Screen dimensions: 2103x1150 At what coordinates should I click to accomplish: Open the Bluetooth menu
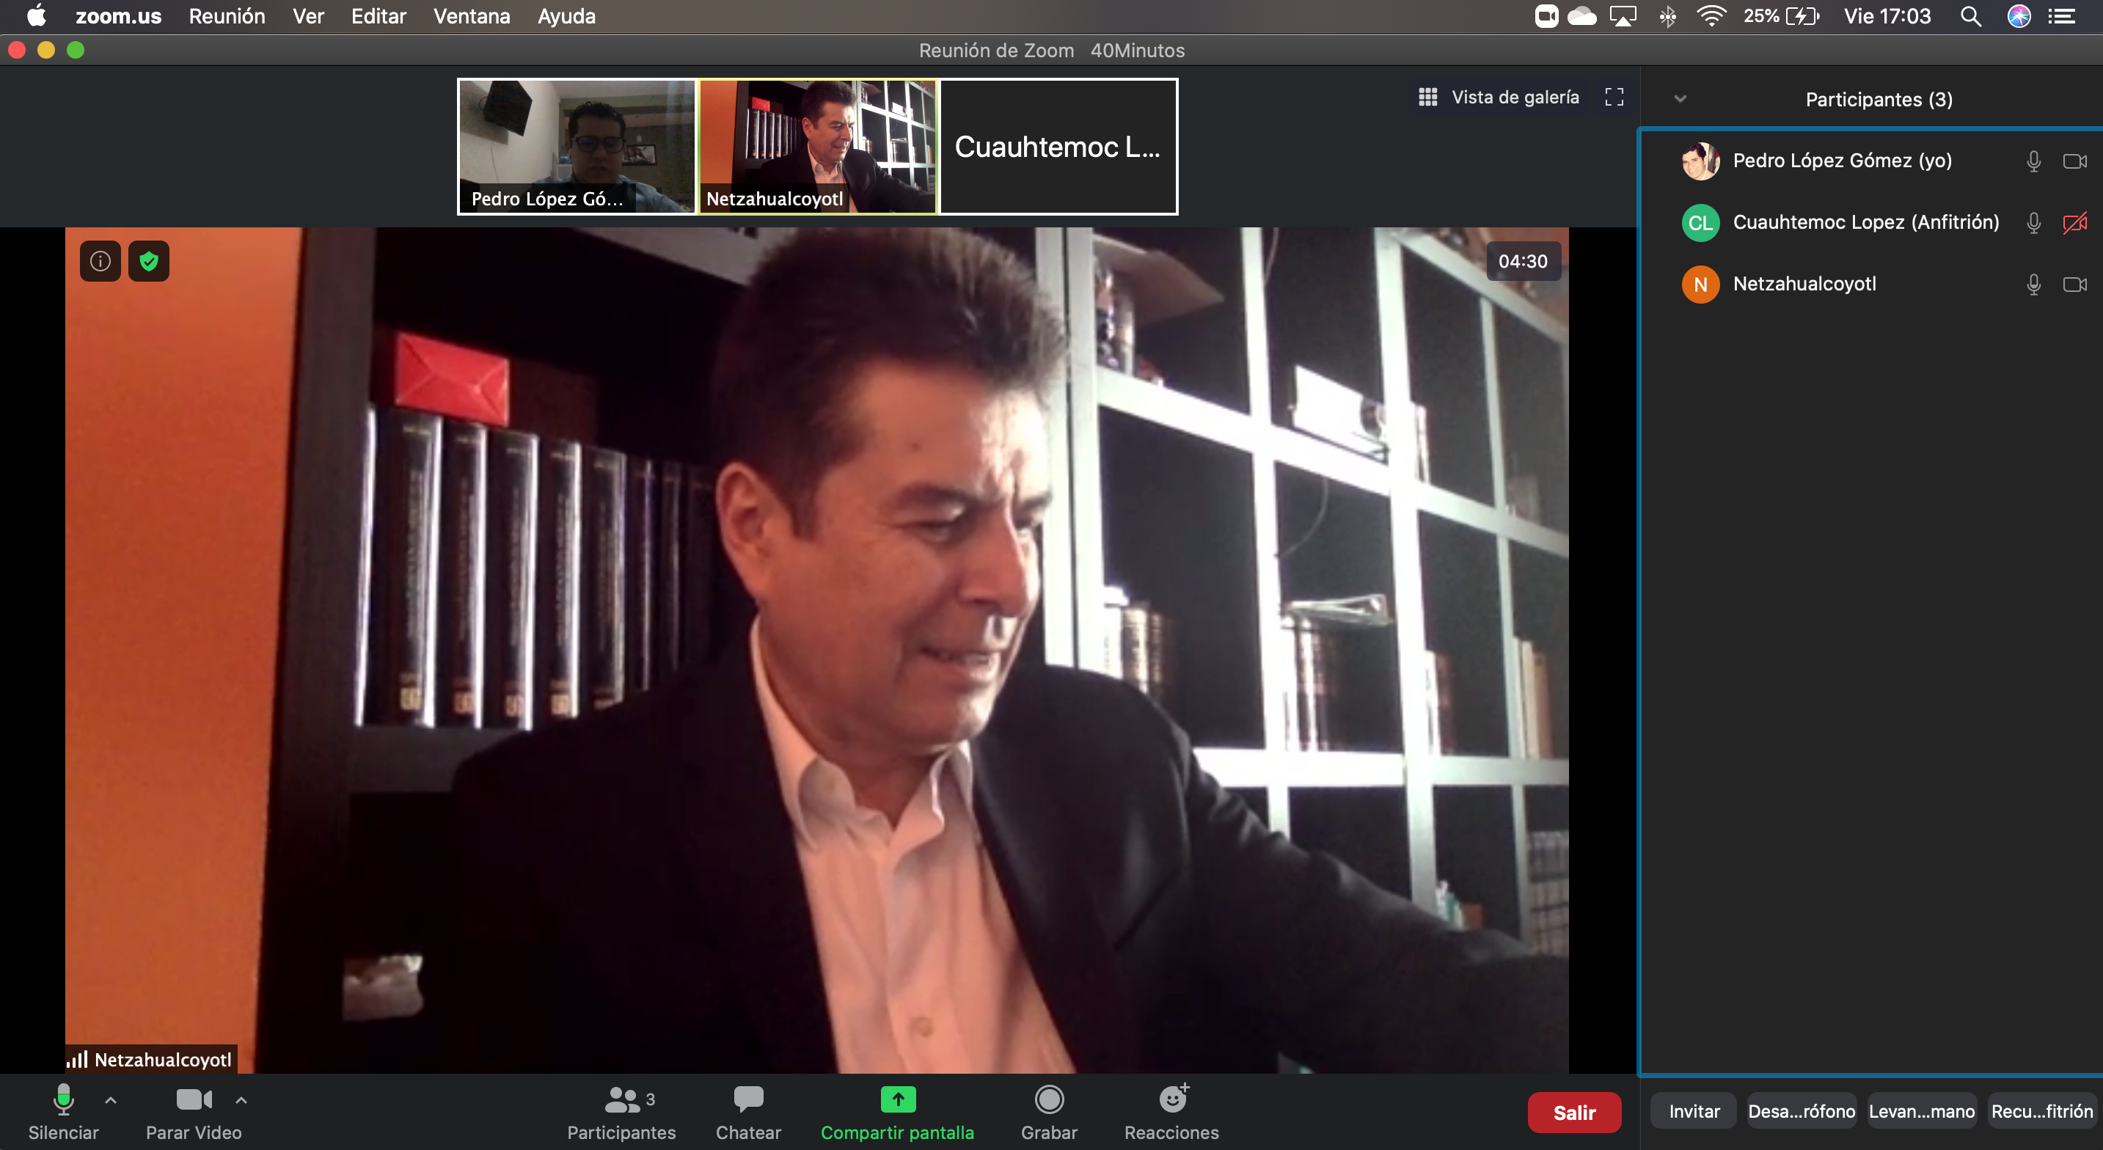pos(1667,16)
